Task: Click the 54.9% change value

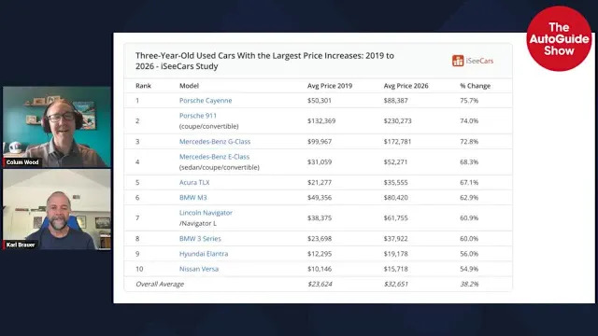Action: (x=469, y=269)
